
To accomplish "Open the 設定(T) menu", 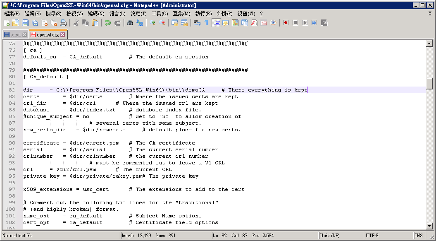I will pyautogui.click(x=138, y=14).
